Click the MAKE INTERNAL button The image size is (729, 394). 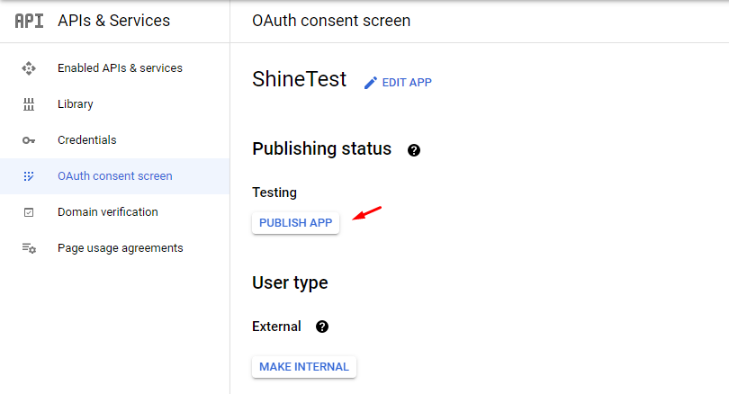click(x=304, y=367)
